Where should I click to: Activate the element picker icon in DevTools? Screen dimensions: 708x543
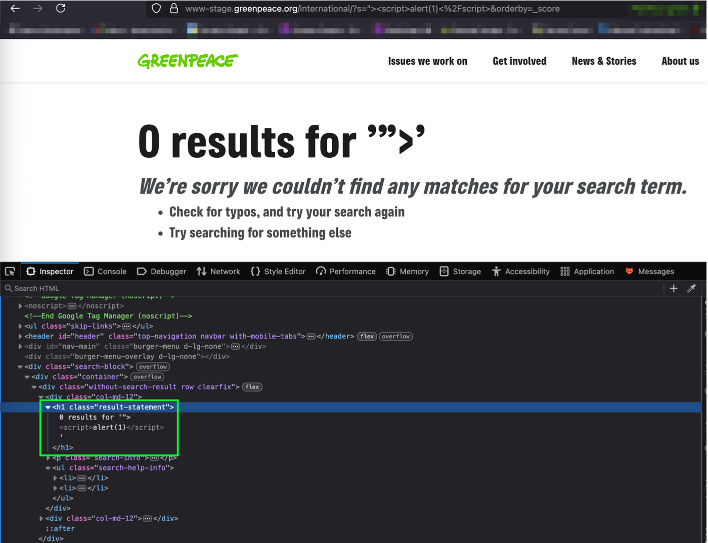tap(10, 271)
